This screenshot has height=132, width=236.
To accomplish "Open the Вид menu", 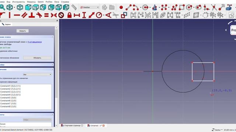I will coord(8,2).
